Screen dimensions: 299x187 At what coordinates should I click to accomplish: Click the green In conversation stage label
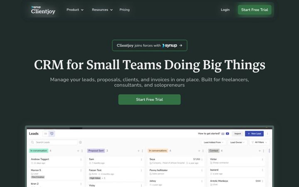[39, 151]
